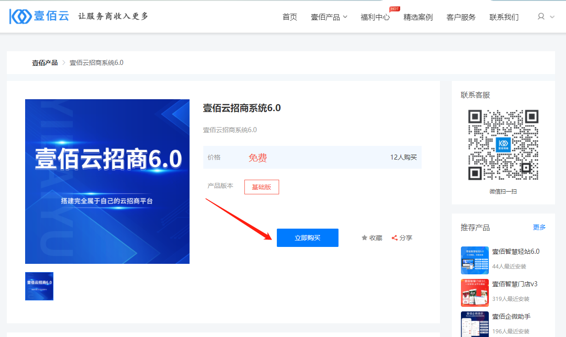Click the 产品版本 label
This screenshot has width=566, height=337.
220,186
